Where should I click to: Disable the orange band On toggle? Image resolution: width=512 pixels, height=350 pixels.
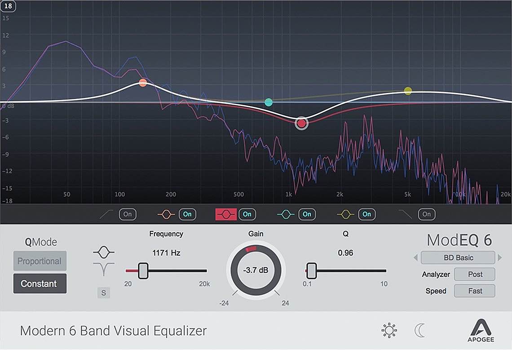click(x=187, y=214)
